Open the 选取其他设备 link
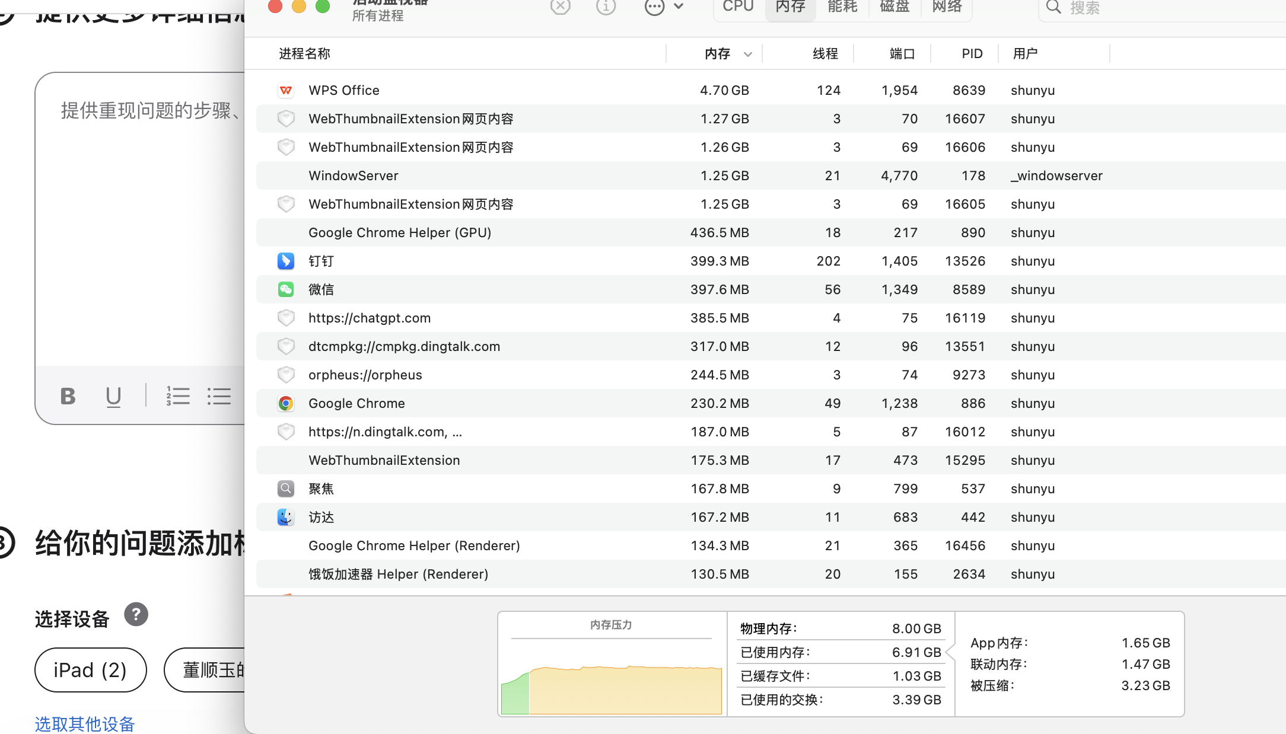Image resolution: width=1286 pixels, height=734 pixels. coord(85,723)
